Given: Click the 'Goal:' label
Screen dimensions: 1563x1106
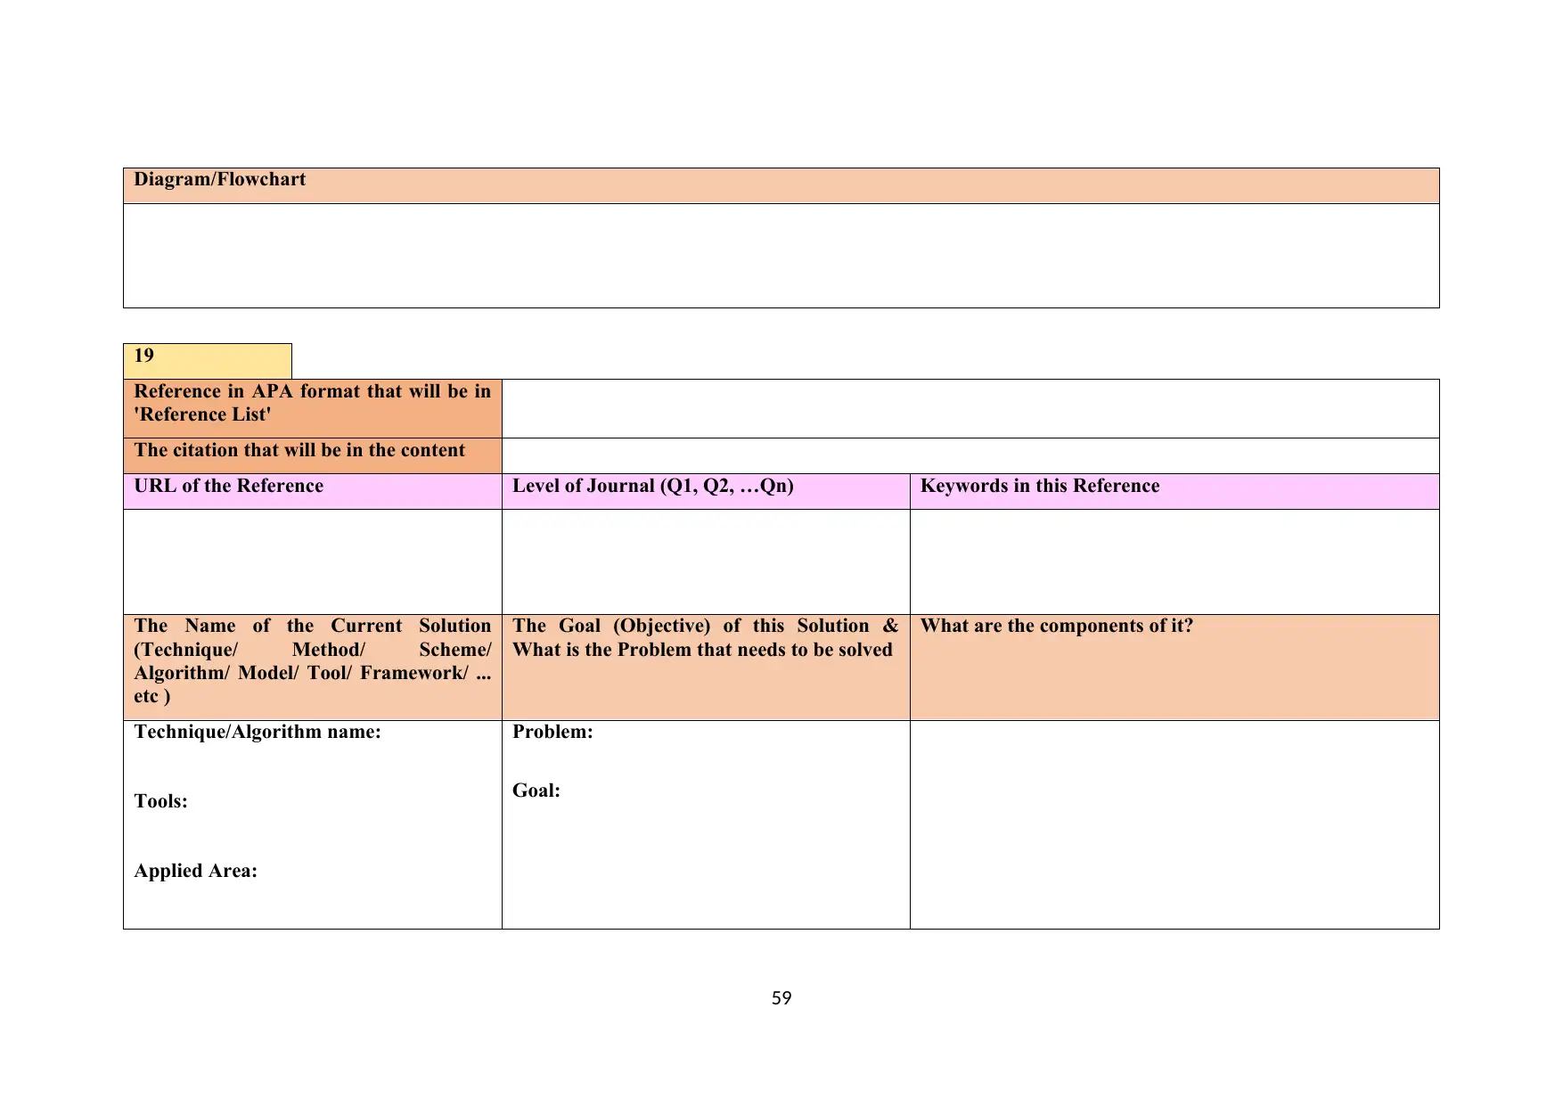Looking at the screenshot, I should pos(536,791).
